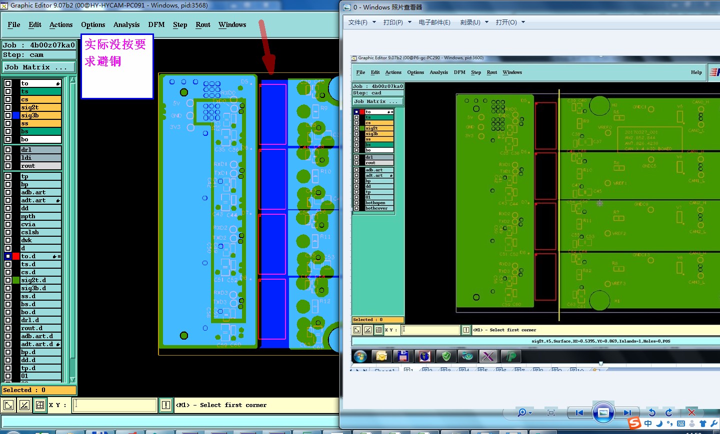
Task: Click layer list scrollbar down arrow
Action: [x=72, y=380]
